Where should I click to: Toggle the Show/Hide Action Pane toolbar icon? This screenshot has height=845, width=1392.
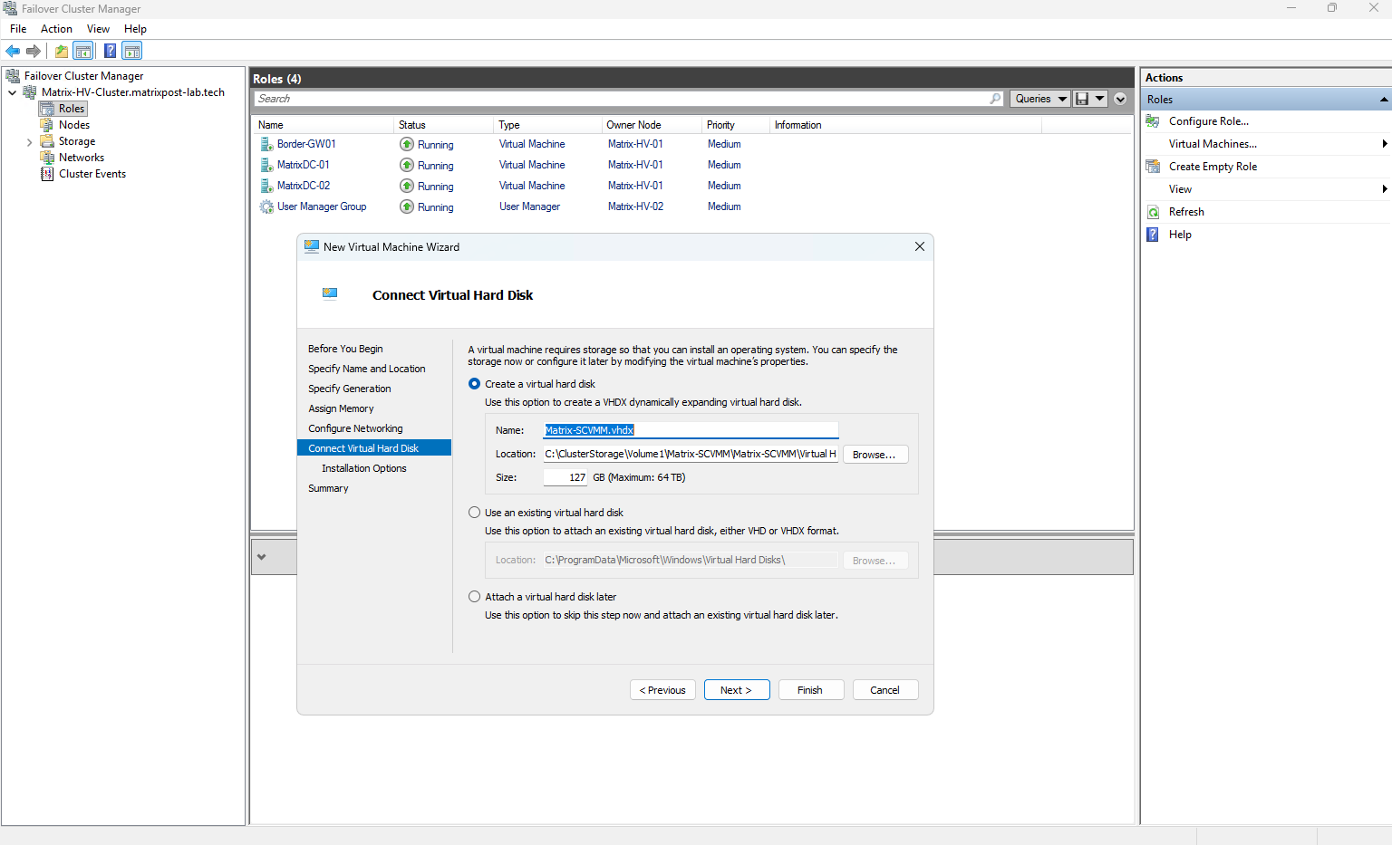point(132,51)
